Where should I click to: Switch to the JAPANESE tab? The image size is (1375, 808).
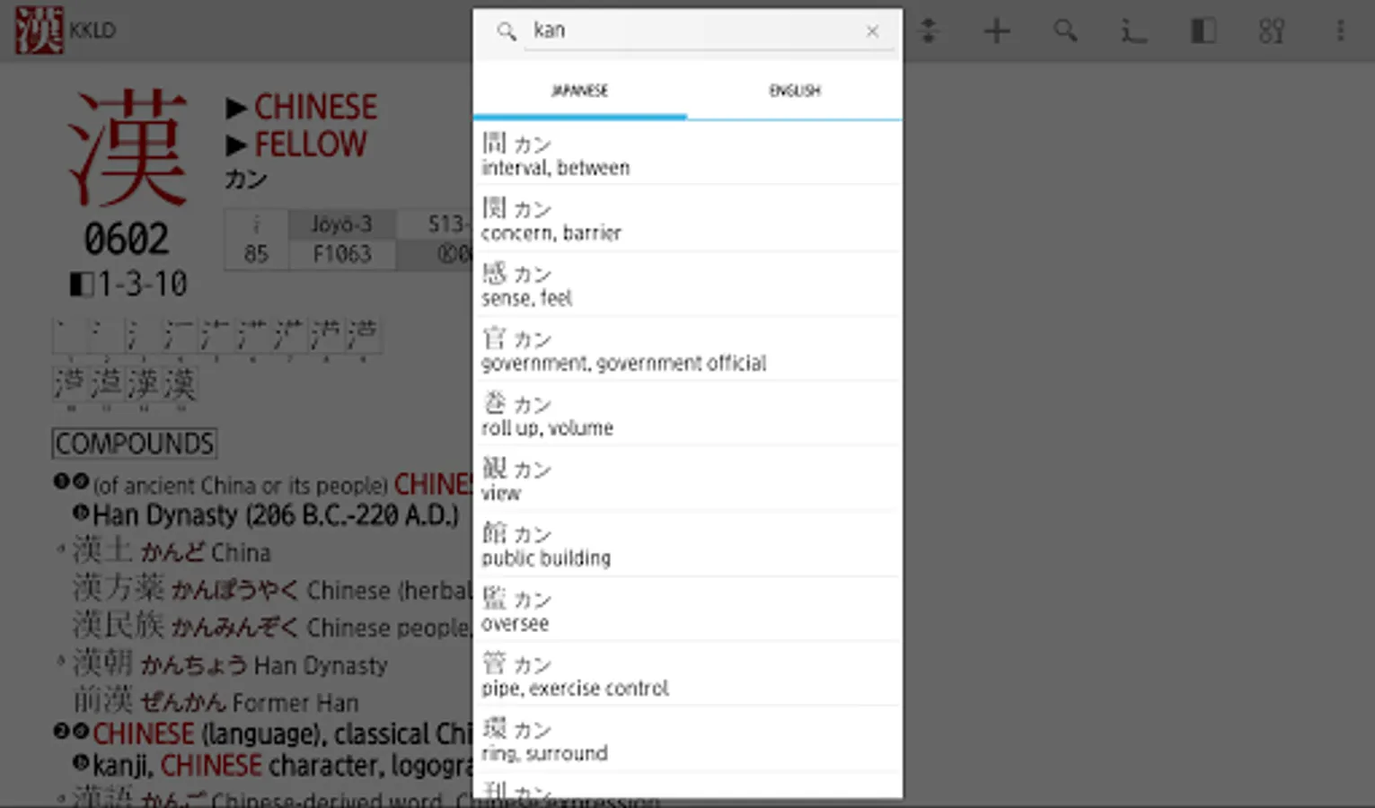(x=579, y=91)
